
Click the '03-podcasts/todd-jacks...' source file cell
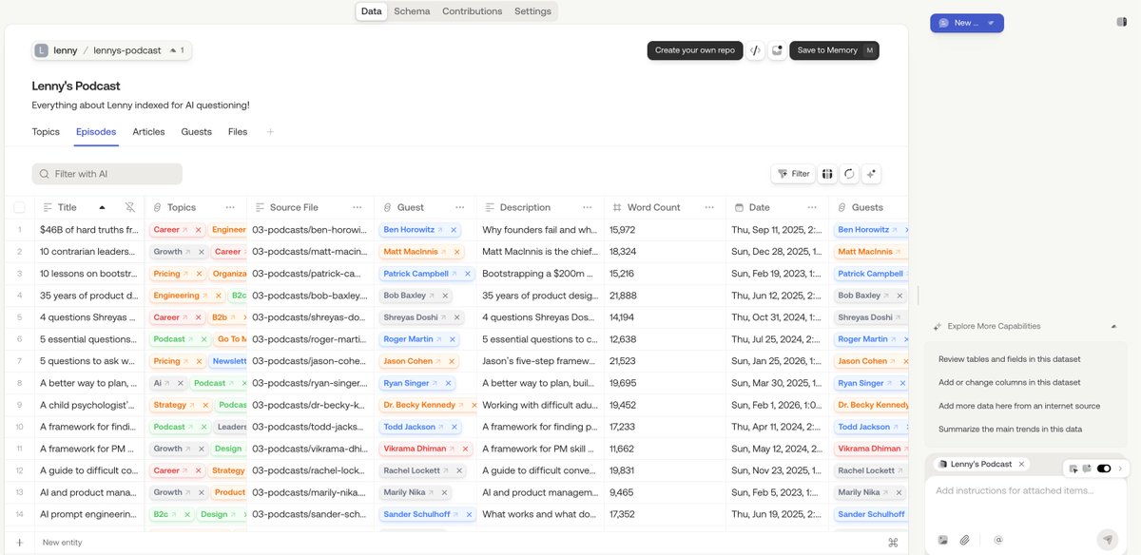click(308, 427)
